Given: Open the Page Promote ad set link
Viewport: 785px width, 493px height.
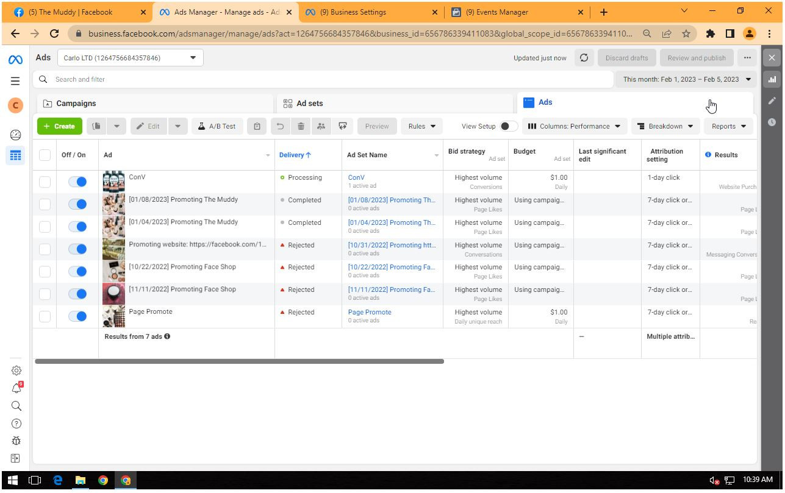Looking at the screenshot, I should coord(370,312).
